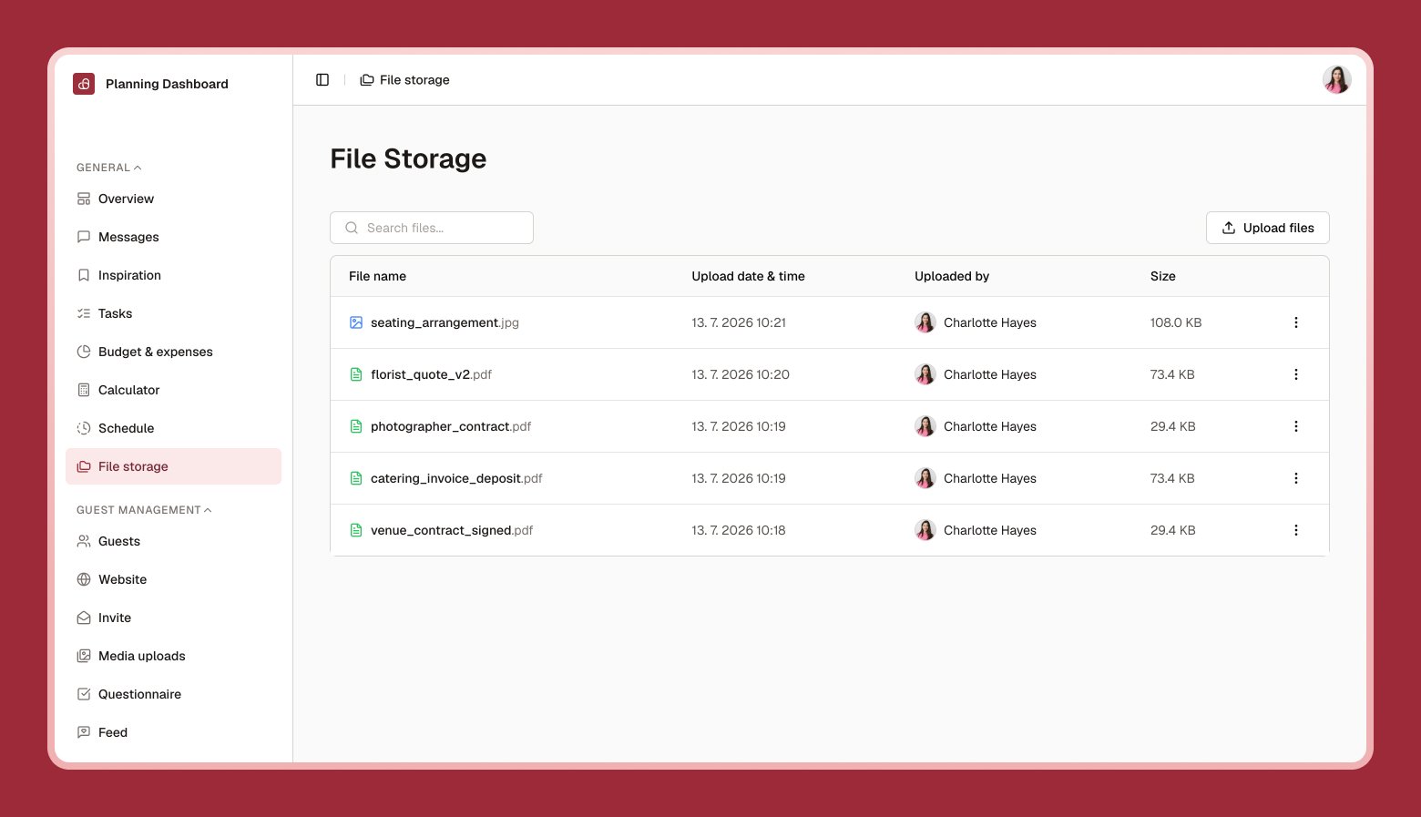Viewport: 1421px width, 817px height.
Task: Select Tasks in the sidebar
Action: [173, 313]
